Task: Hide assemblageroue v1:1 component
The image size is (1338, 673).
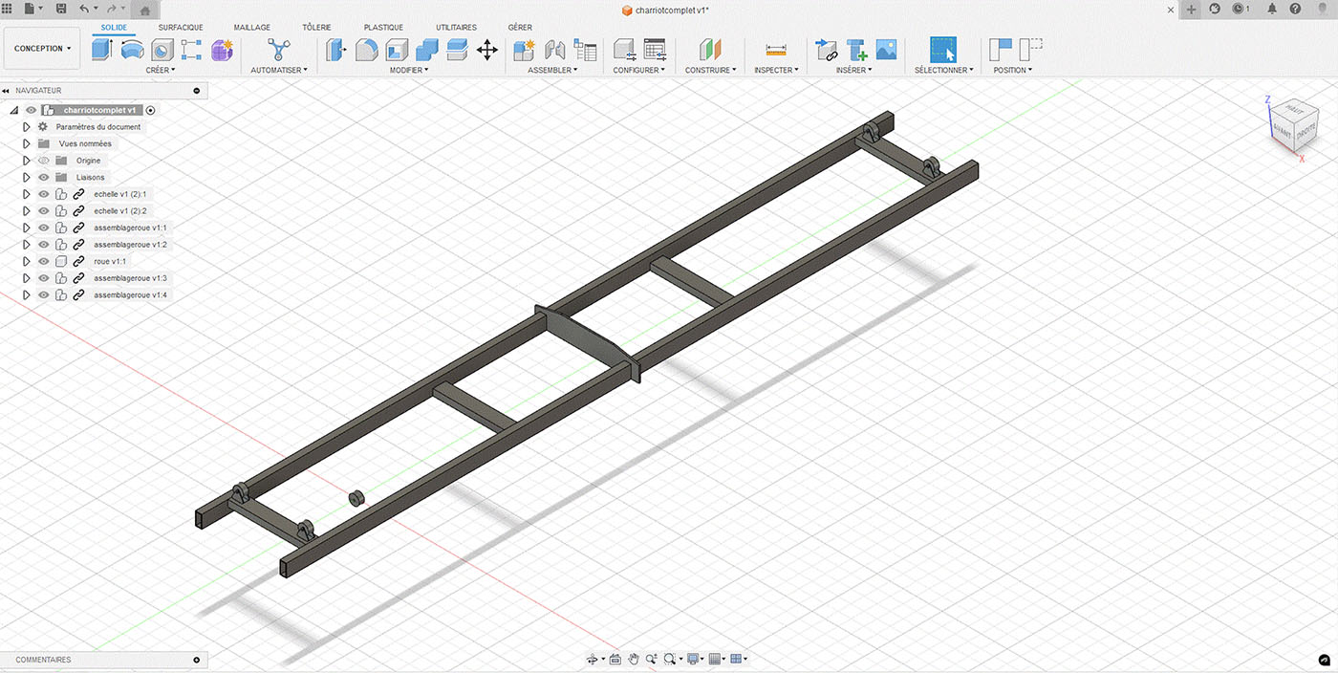Action: coord(44,228)
